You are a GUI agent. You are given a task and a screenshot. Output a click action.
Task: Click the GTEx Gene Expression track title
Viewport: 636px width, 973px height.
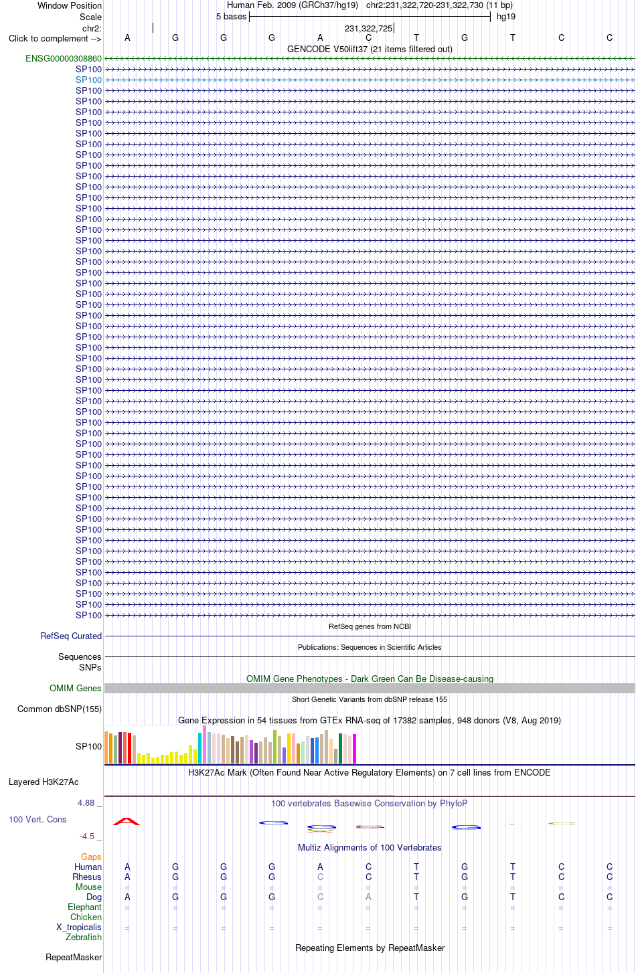pos(370,721)
